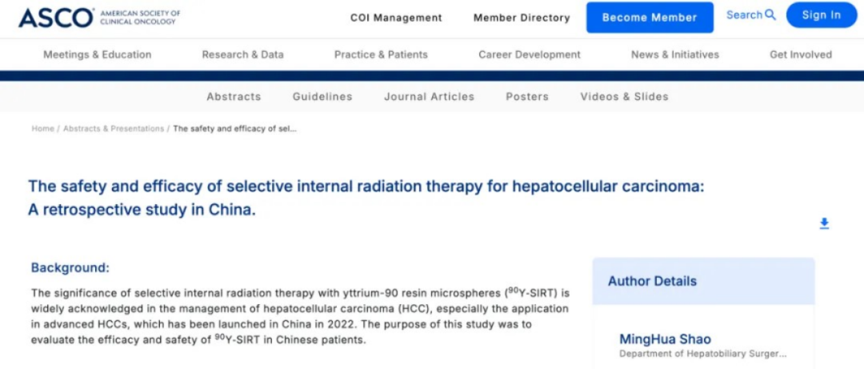The image size is (864, 369).
Task: Select the Journal Articles tab
Action: (429, 96)
